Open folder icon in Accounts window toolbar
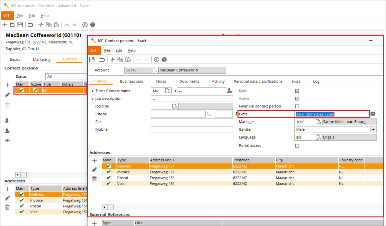The width and height of the screenshot is (386, 226). point(12,25)
